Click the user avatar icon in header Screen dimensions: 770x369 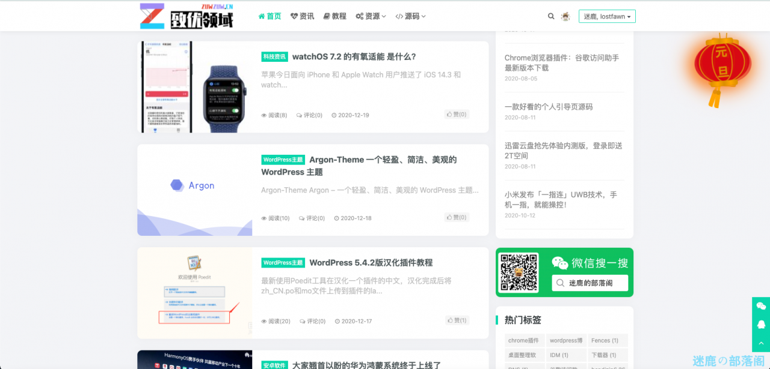click(x=565, y=16)
